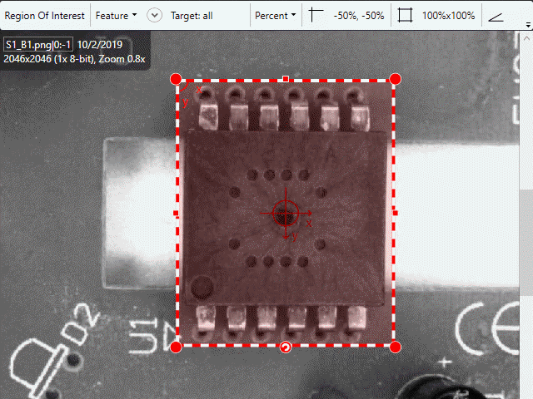
Task: Click the ROI size rectangle icon
Action: click(x=405, y=15)
